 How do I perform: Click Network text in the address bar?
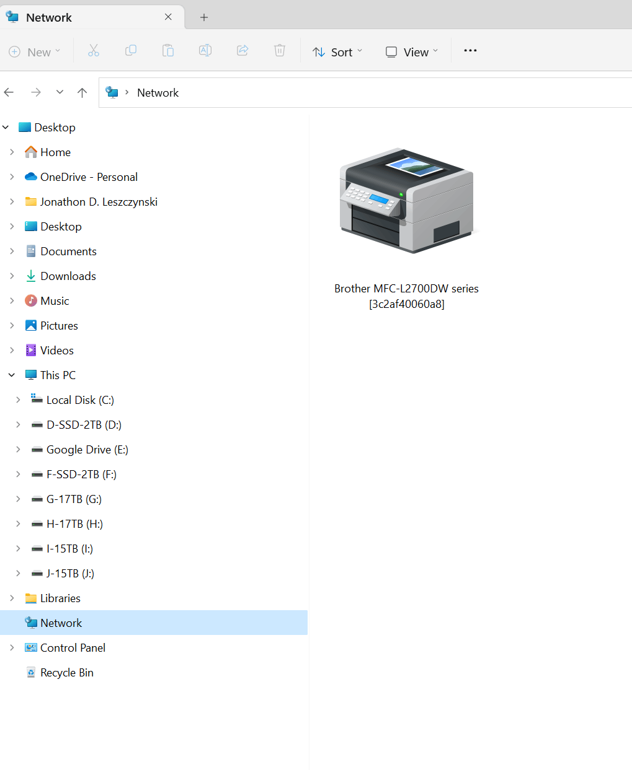point(158,93)
